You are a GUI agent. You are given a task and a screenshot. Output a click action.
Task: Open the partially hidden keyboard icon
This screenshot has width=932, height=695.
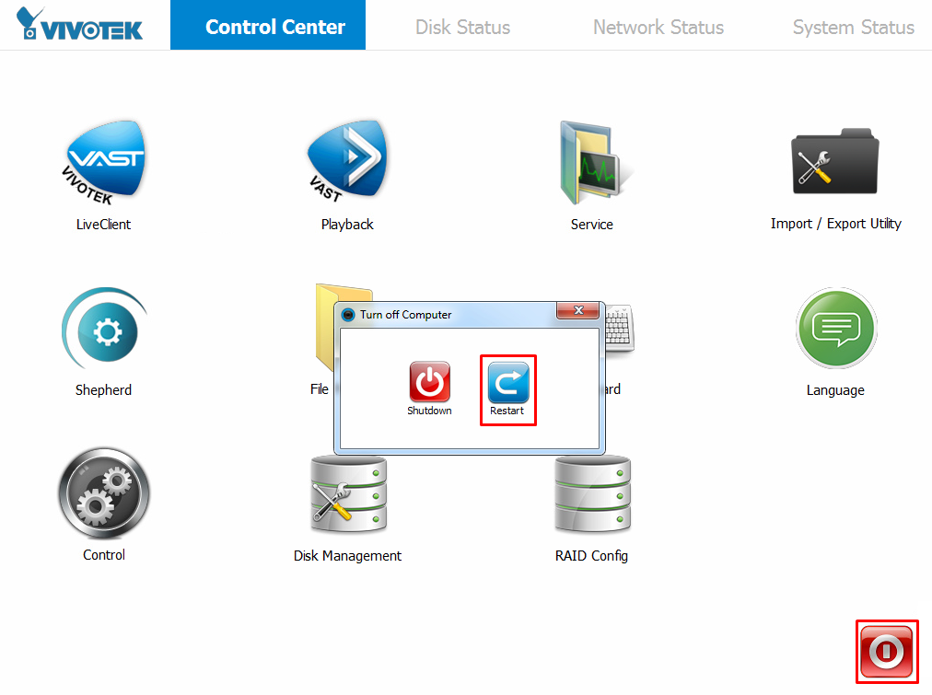pyautogui.click(x=620, y=329)
